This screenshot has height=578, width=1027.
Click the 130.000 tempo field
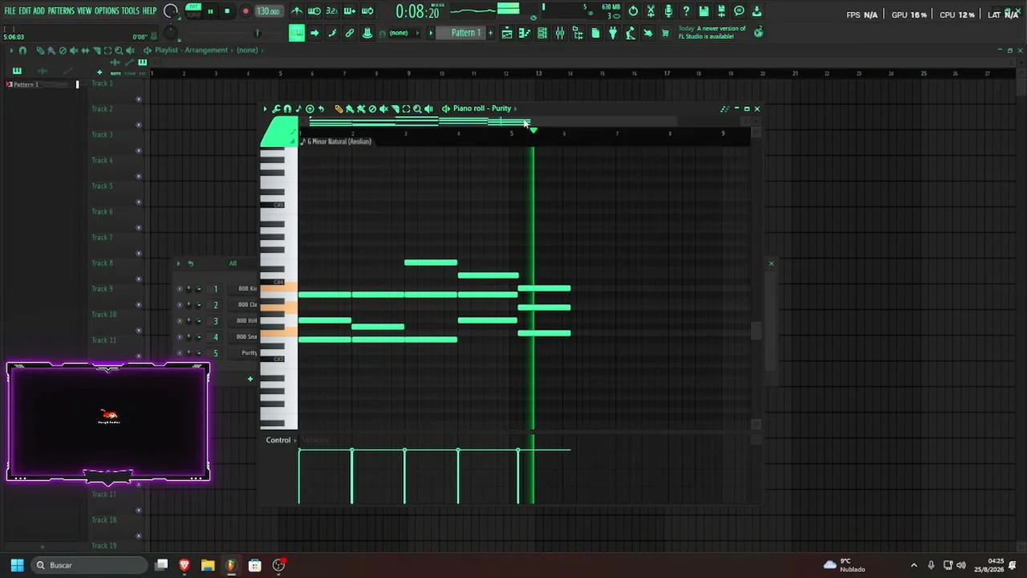coord(268,11)
